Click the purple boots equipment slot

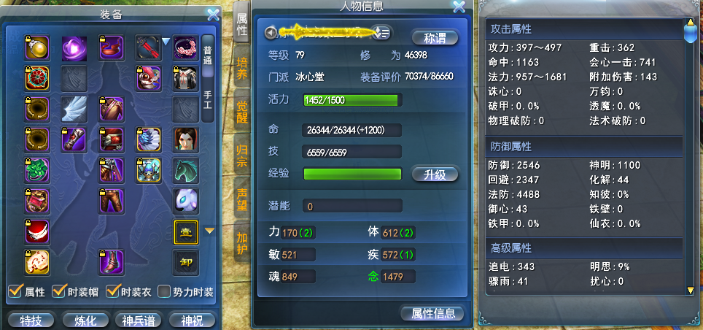[x=111, y=262]
